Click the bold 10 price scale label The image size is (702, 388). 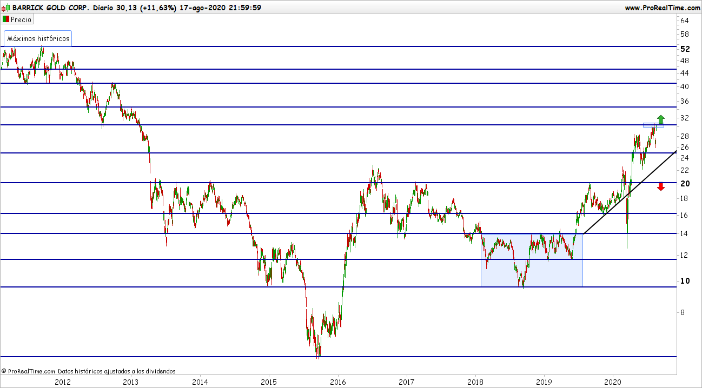tap(684, 281)
